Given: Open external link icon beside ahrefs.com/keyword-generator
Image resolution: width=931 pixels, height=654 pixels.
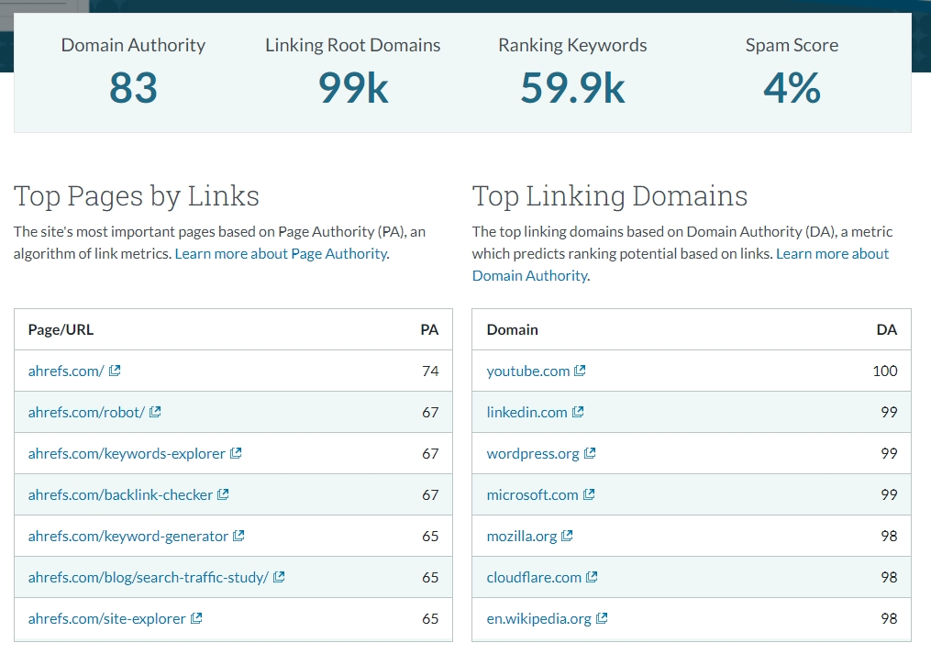Looking at the screenshot, I should pyautogui.click(x=238, y=536).
